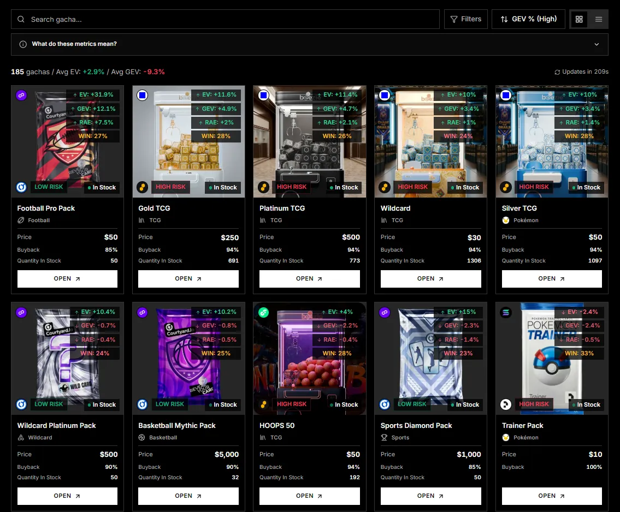Click the yellow platform icon on HOOPS 50
Viewport: 620px width, 512px height.
[x=264, y=404]
